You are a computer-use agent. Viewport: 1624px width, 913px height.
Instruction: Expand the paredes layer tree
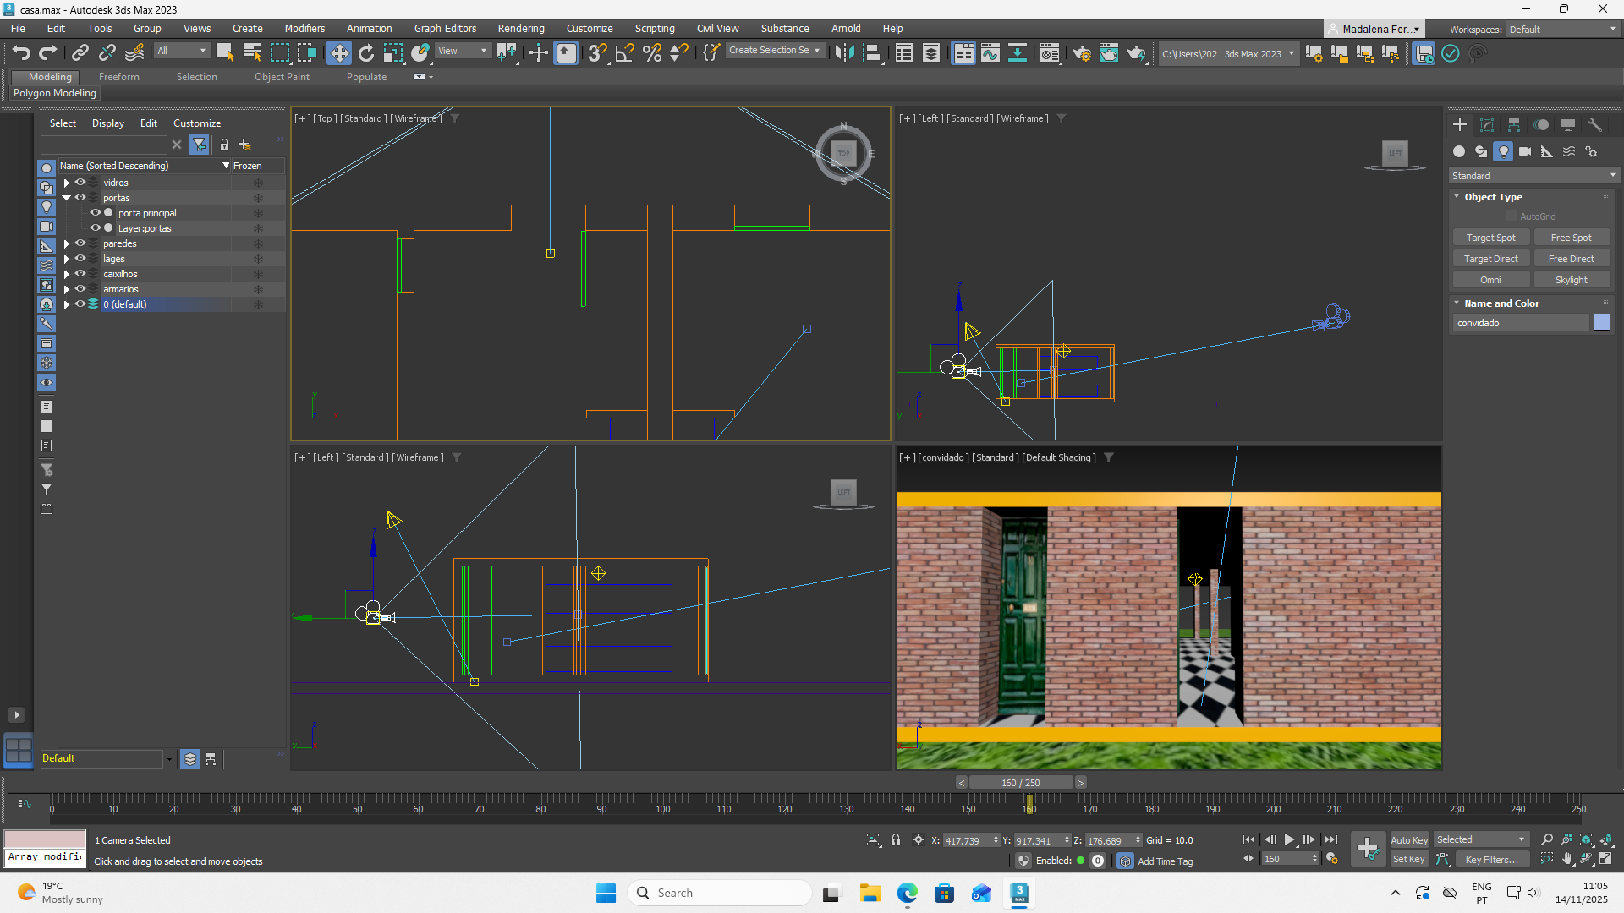click(67, 243)
